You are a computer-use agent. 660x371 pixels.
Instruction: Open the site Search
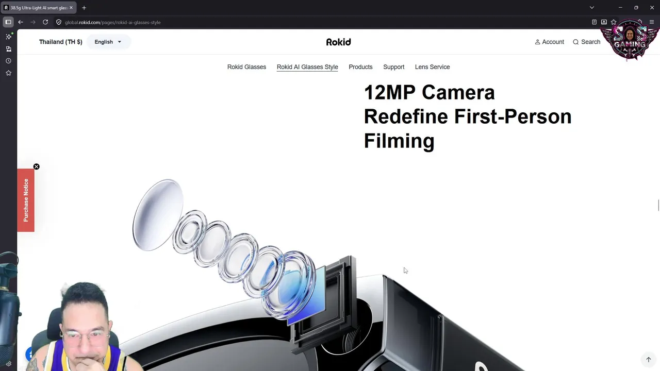(x=586, y=42)
